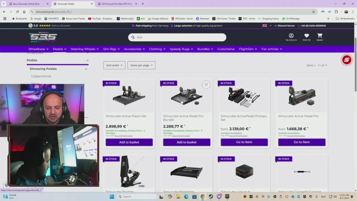
Task: Open the Simucube ActivePedal Primary Set image
Action: coord(244,97)
